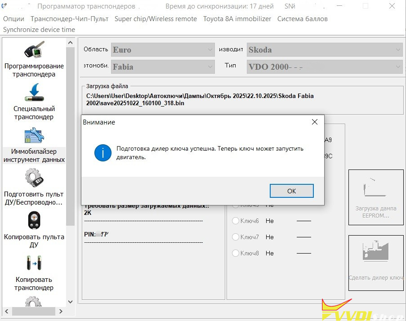Select the Ключ8 radio button
This screenshot has height=321, width=406.
tap(236, 253)
